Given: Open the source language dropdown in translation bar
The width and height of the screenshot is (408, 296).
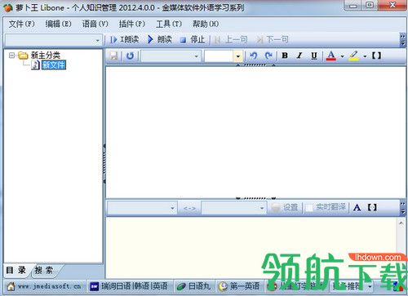Looking at the screenshot, I should pyautogui.click(x=142, y=208).
